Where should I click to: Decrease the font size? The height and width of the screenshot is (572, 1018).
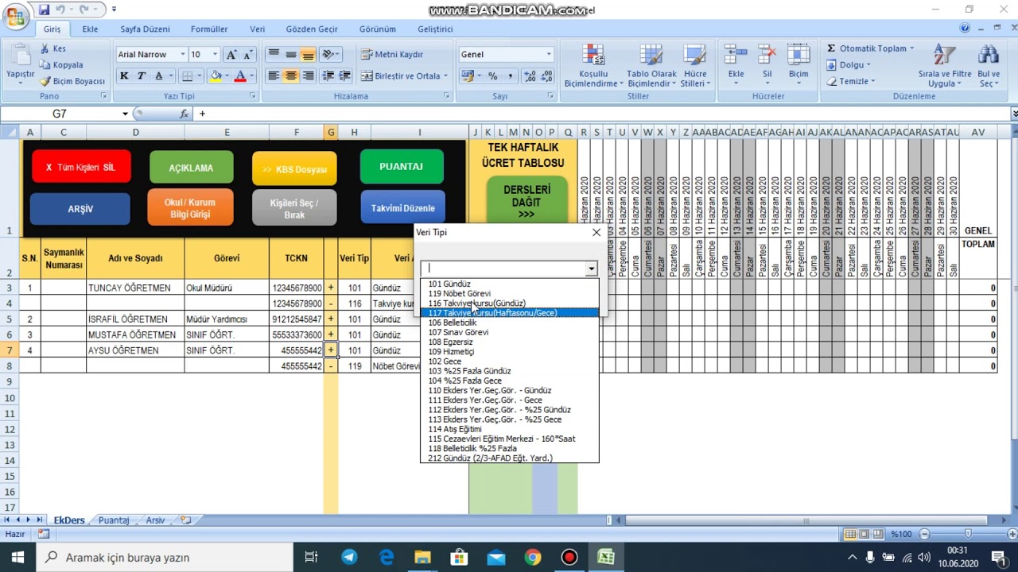tap(247, 55)
